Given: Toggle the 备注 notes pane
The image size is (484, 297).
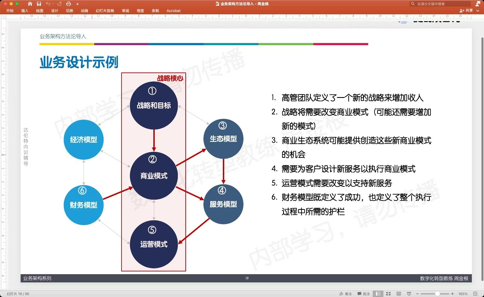Looking at the screenshot, I should point(345,294).
